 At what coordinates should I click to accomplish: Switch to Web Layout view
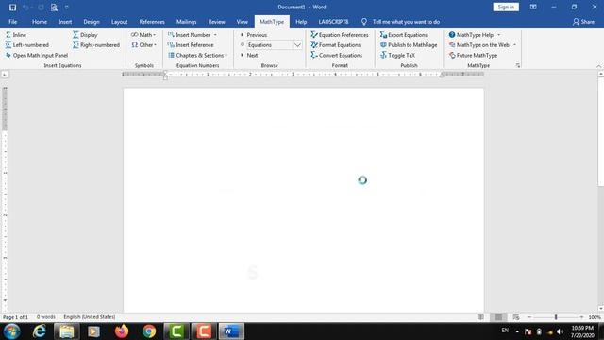coord(516,317)
